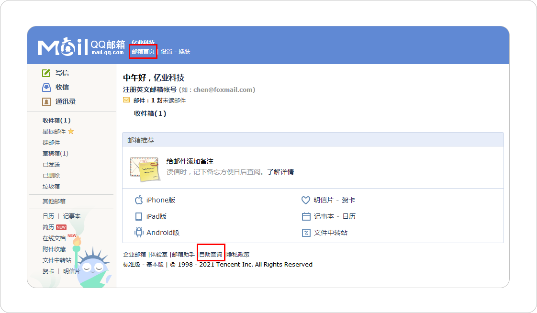537x313 pixels.
Task: Switch to 基本版 version
Action: (155, 264)
